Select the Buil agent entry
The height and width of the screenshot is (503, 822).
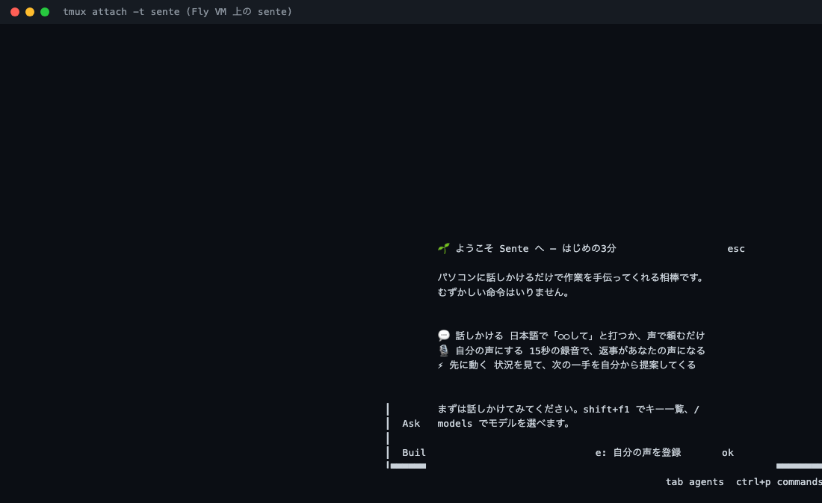pyautogui.click(x=414, y=452)
